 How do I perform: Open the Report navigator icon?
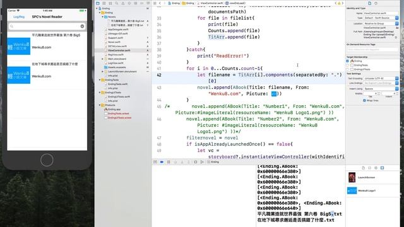[148, 3]
